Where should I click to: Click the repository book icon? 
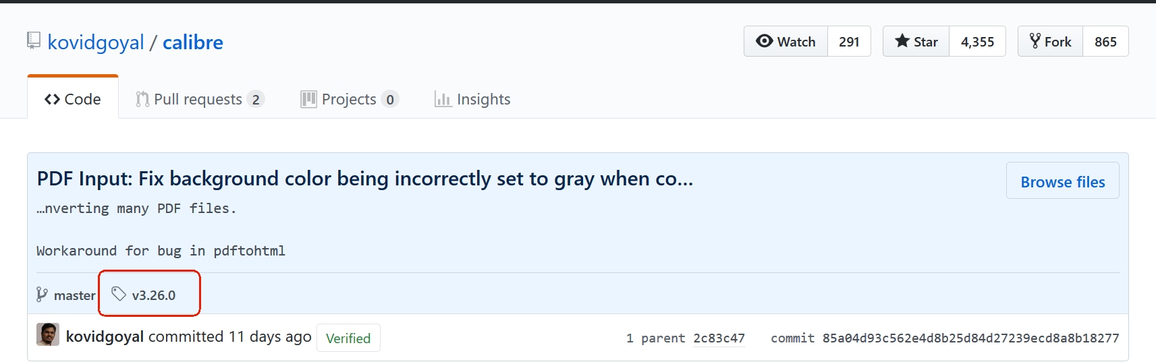[34, 41]
